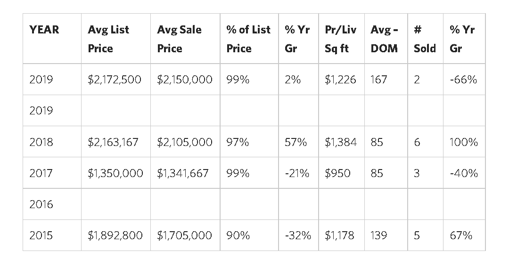509x267 pixels.
Task: Select the $1,384 price per sq ft cell
Action: pyautogui.click(x=340, y=142)
